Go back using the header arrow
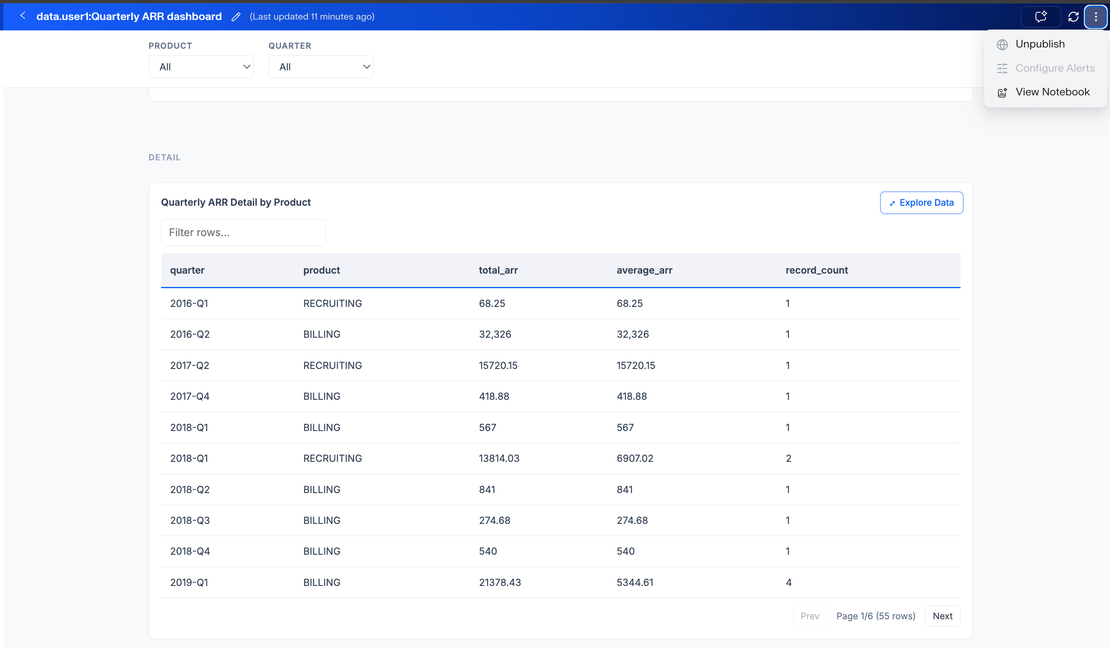The height and width of the screenshot is (648, 1110). pos(23,16)
